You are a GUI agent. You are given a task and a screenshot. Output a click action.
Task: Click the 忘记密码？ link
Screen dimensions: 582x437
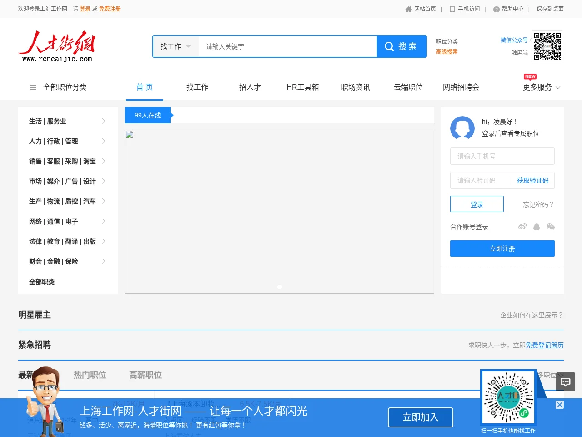pyautogui.click(x=539, y=204)
